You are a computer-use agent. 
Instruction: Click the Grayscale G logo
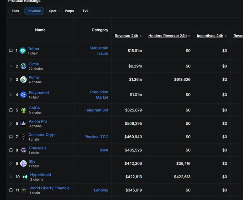pos(23,150)
